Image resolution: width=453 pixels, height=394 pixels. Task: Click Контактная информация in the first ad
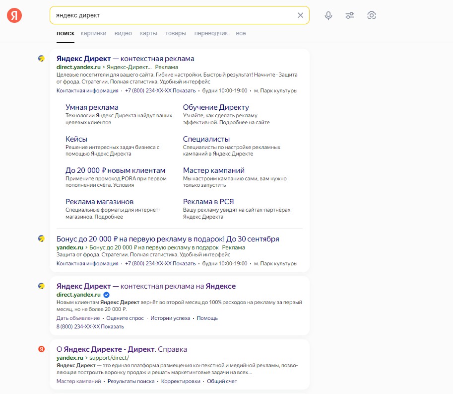pyautogui.click(x=87, y=91)
